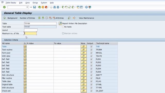Click the Last Page icon
The image size is (165, 93).
(73, 7)
